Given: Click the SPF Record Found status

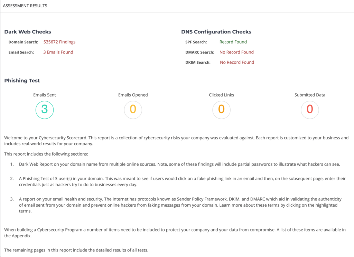Looking at the screenshot, I should [x=233, y=42].
